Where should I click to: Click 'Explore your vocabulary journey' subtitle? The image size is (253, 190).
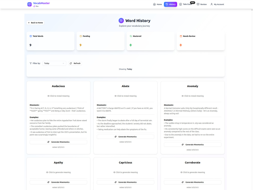(x=134, y=26)
